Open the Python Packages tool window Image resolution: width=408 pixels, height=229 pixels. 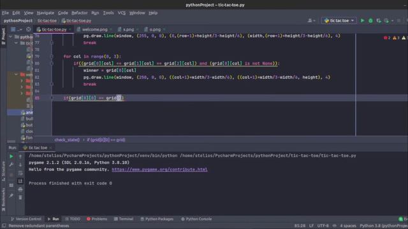click(157, 219)
